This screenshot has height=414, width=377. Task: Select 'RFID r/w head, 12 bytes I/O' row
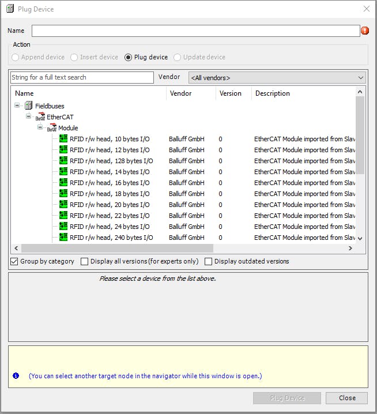183,150
